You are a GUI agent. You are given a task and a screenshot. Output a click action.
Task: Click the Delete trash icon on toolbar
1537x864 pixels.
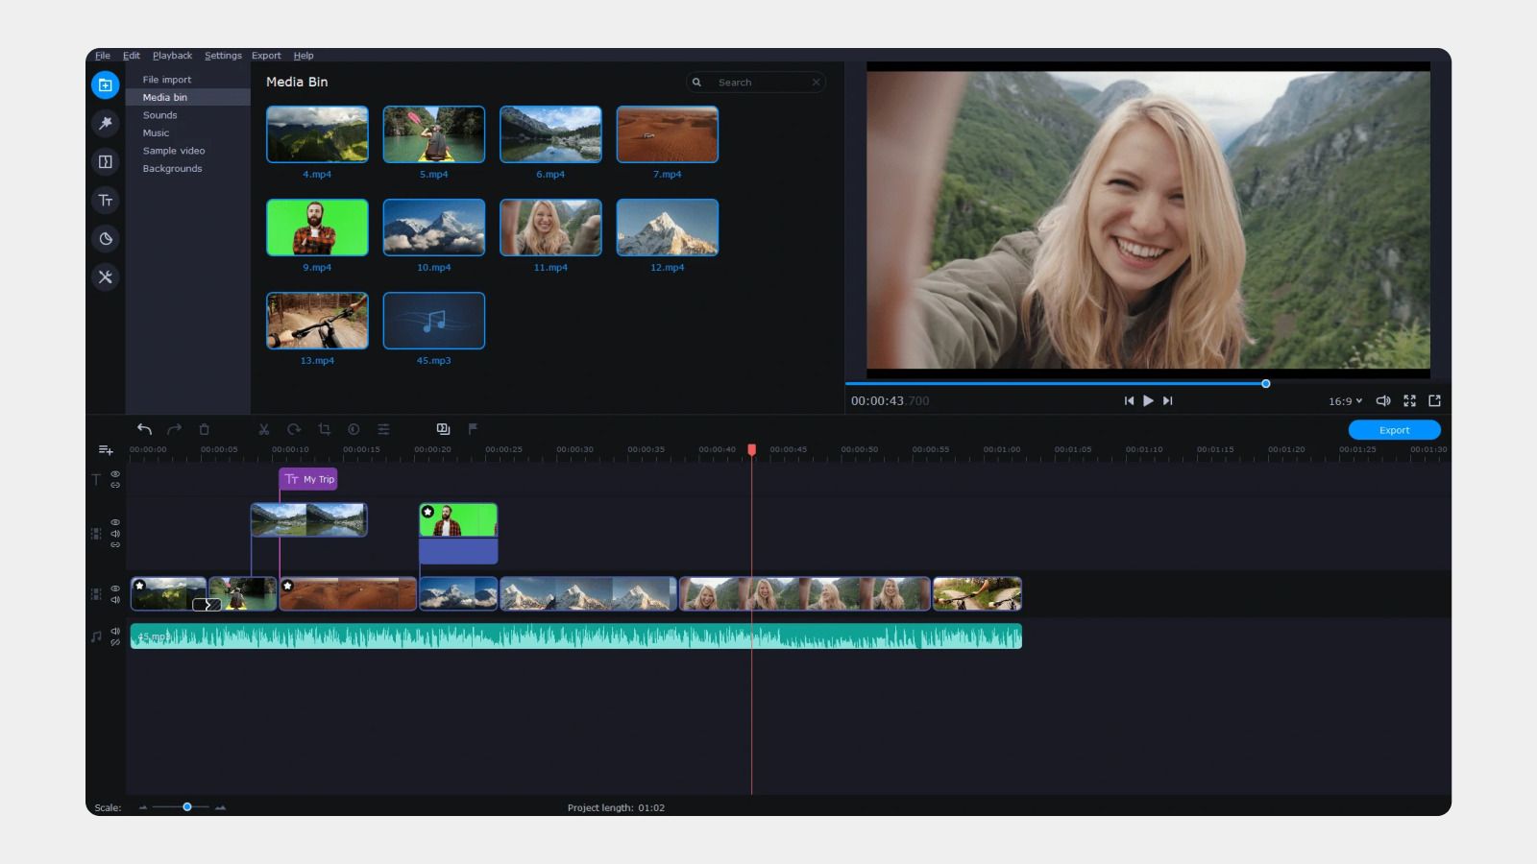click(205, 429)
